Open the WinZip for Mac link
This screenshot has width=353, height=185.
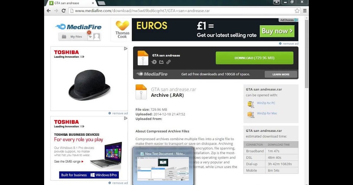pos(267,113)
